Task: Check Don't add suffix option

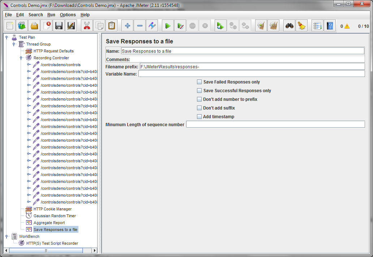Action: coord(200,108)
